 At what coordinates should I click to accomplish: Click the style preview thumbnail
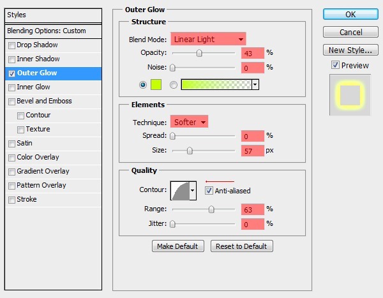(350, 95)
